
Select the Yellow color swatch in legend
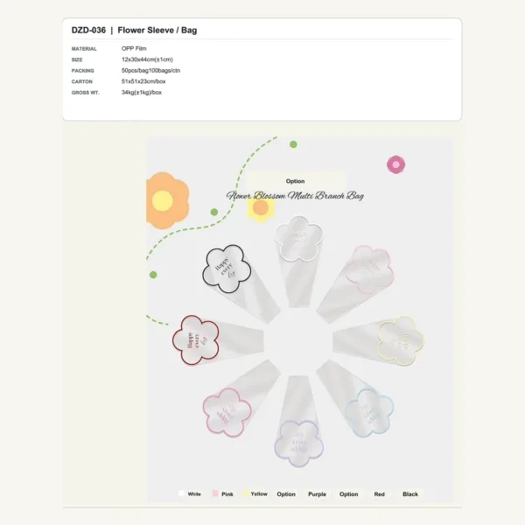247,493
